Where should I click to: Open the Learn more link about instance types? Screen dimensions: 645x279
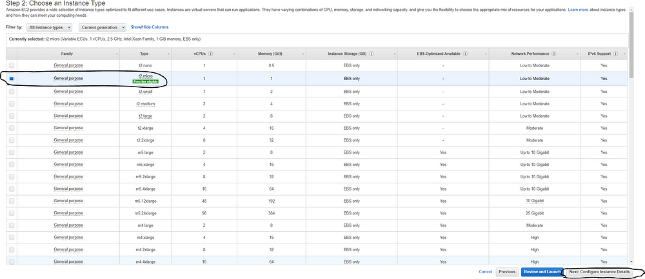coord(577,9)
